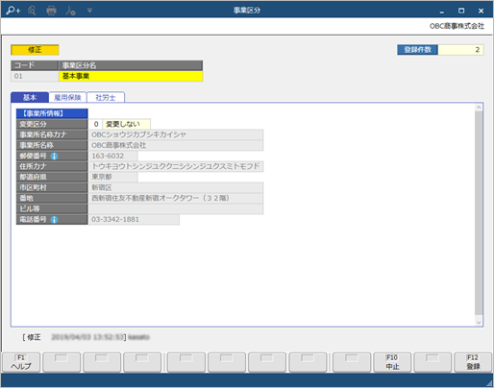Switch to the 社労士 tab

(x=106, y=97)
